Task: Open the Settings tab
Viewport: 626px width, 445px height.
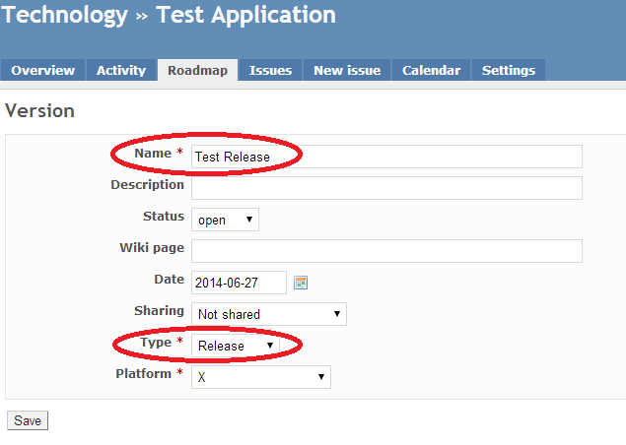Action: coord(509,70)
